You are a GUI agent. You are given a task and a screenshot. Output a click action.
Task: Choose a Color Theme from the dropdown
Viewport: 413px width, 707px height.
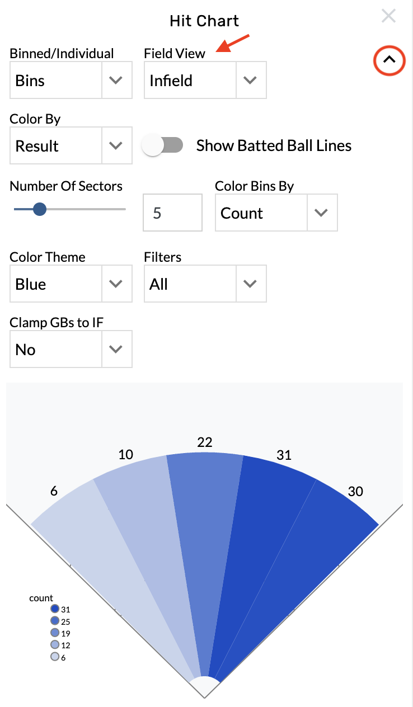[x=71, y=284]
